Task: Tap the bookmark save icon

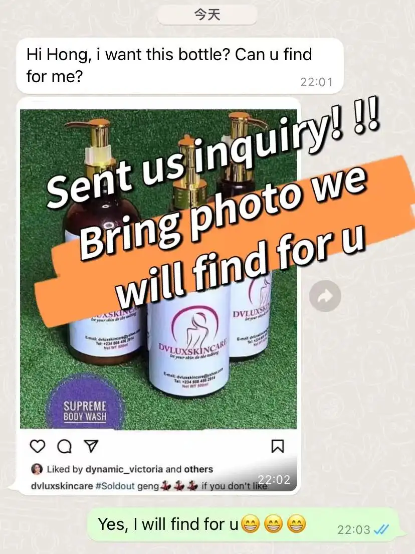Action: coord(277,446)
